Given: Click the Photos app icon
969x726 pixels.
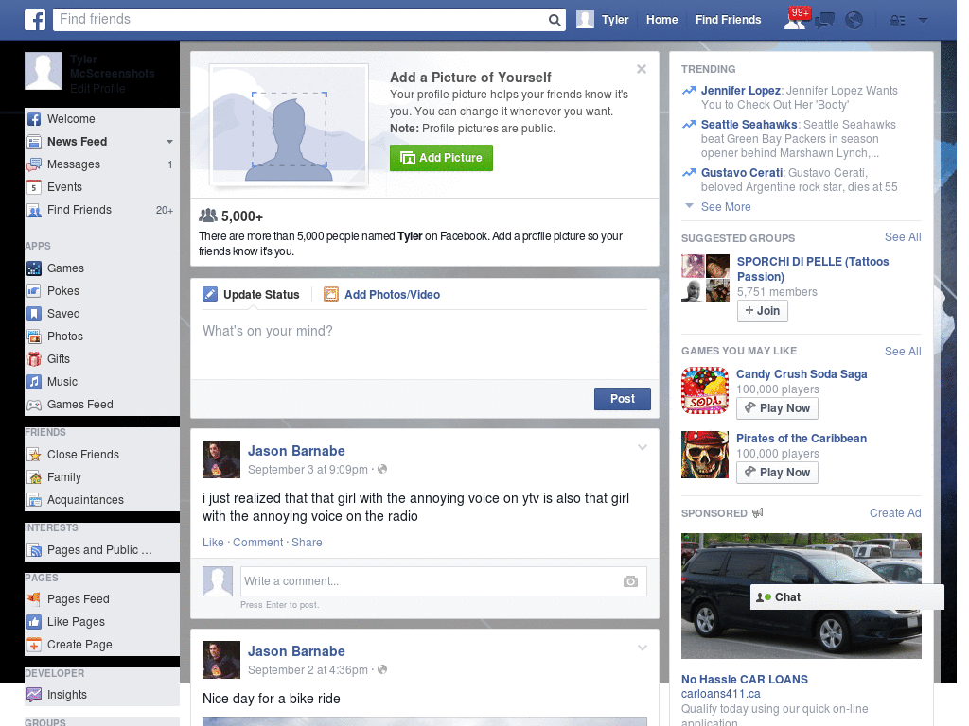Looking at the screenshot, I should tap(34, 337).
